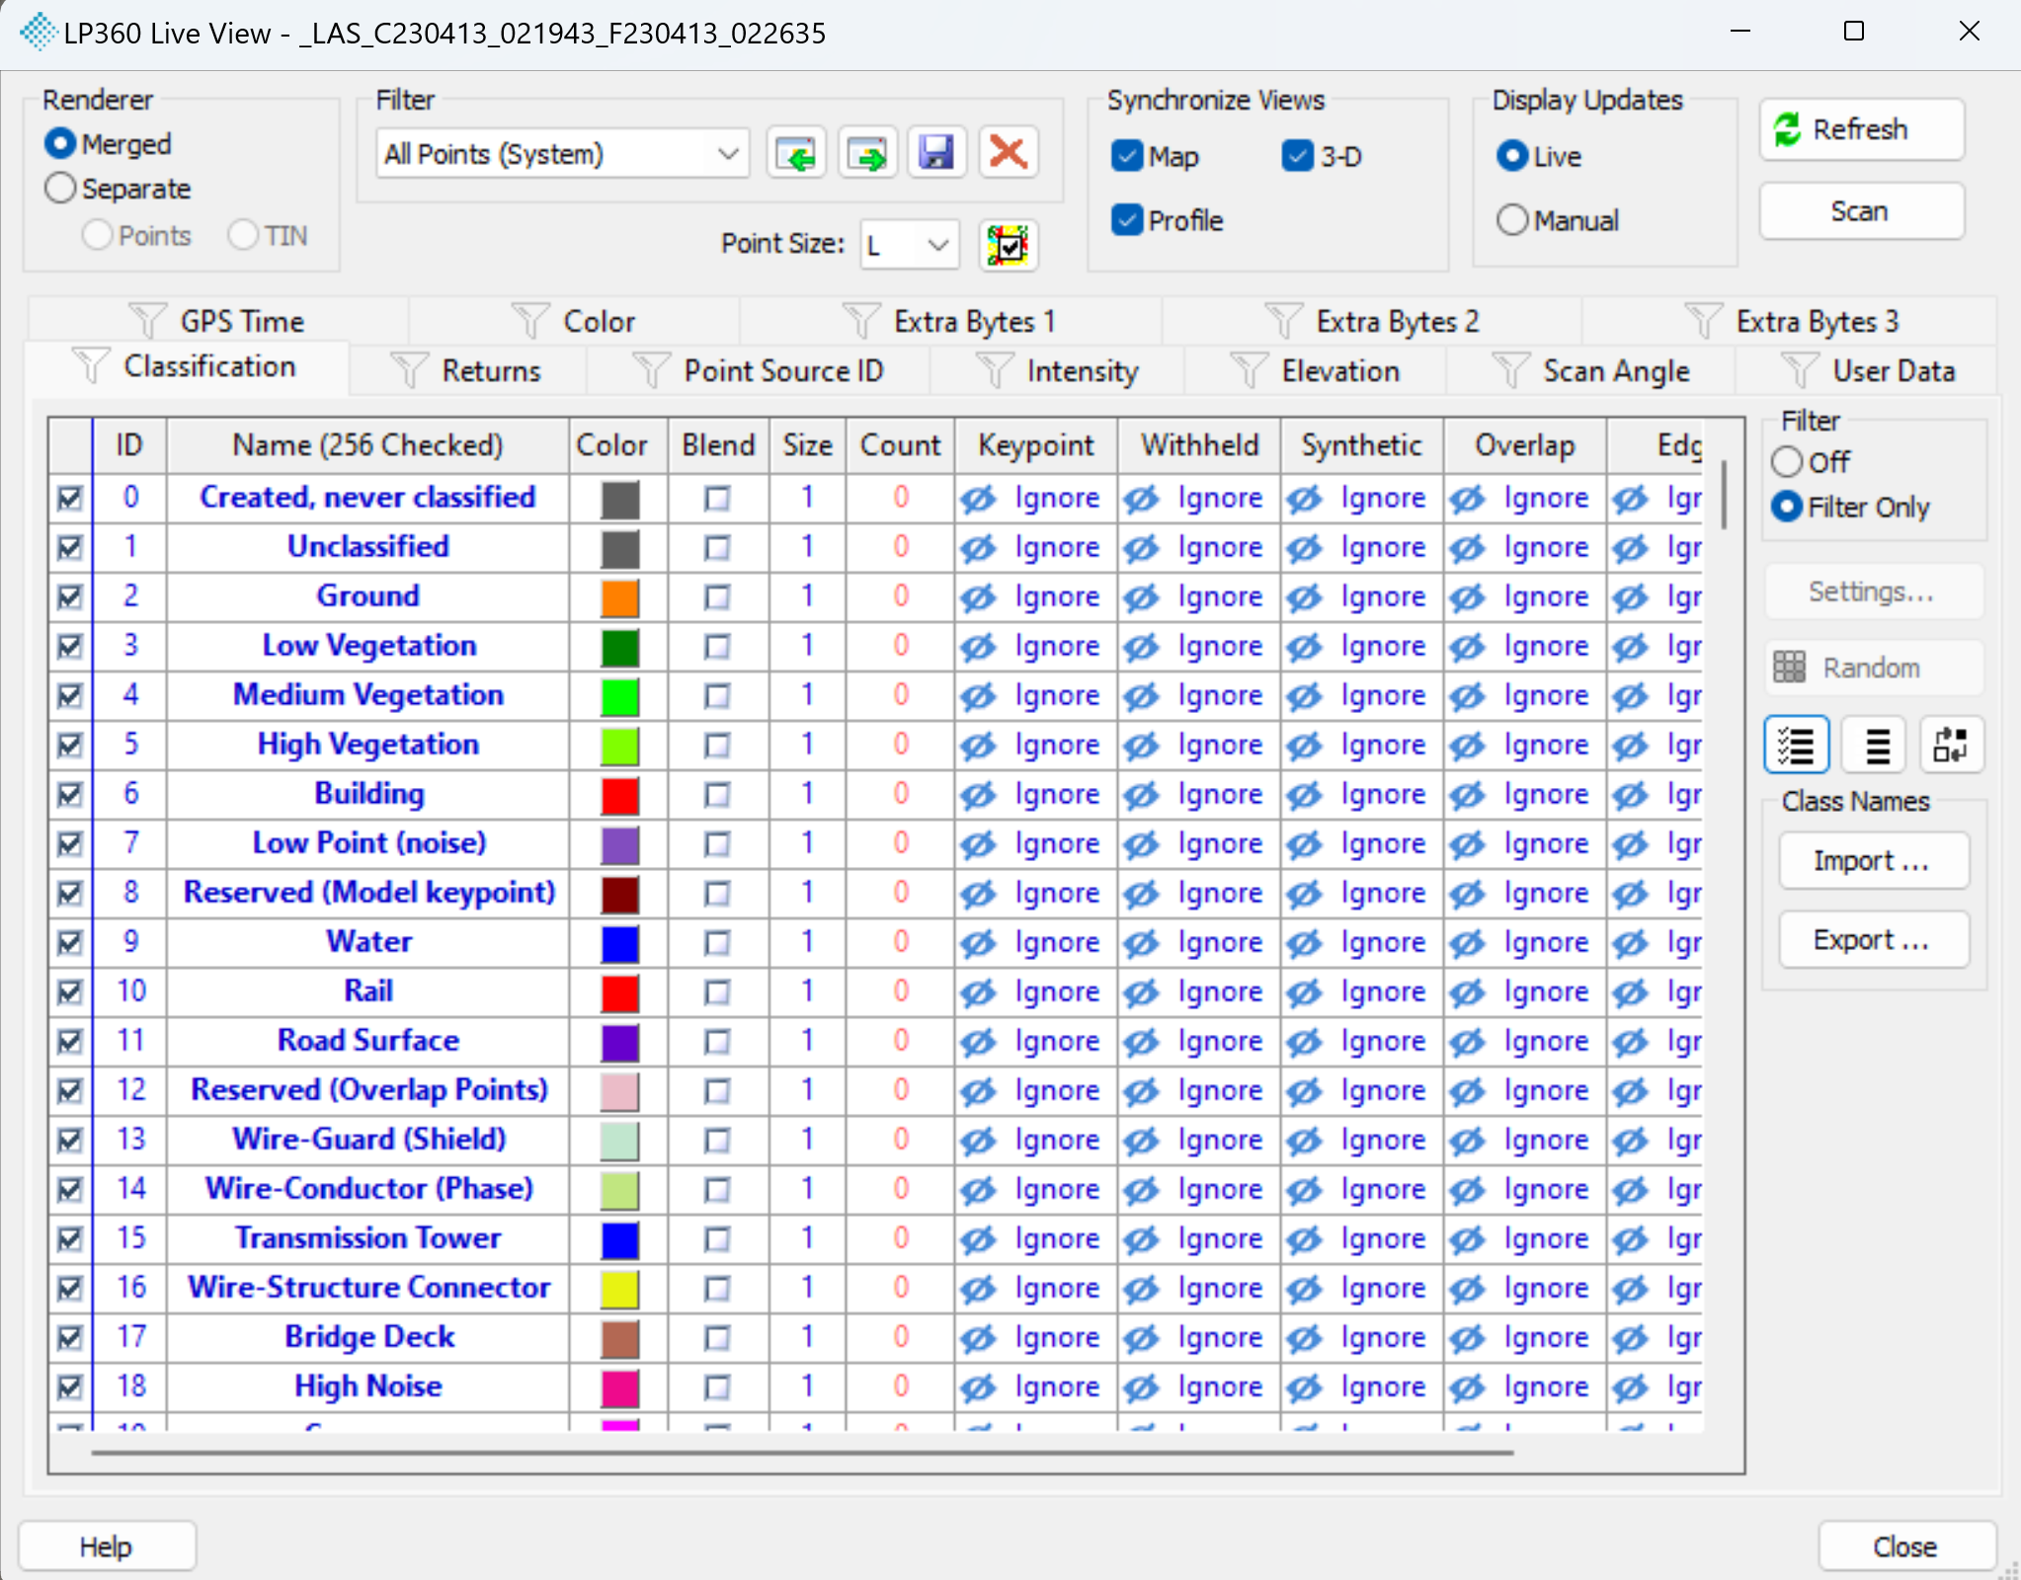Click the Export class names button
Screen dimensions: 2021x1580
click(x=1873, y=940)
